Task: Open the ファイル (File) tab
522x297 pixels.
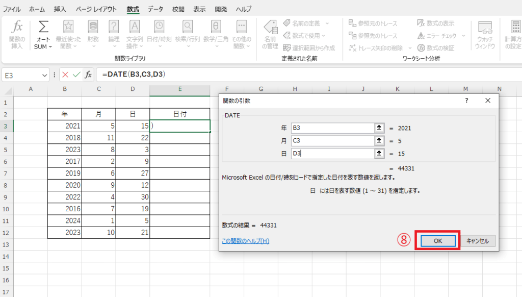Action: click(12, 9)
